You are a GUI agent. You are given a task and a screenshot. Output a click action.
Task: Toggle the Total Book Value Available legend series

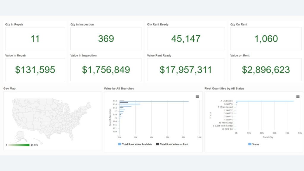(137, 144)
